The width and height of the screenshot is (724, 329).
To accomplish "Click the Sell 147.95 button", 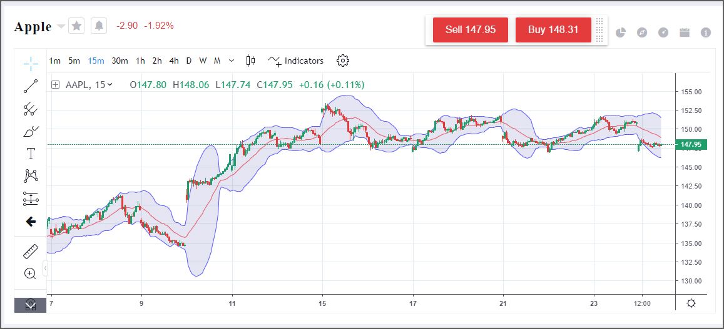I will coord(471,30).
